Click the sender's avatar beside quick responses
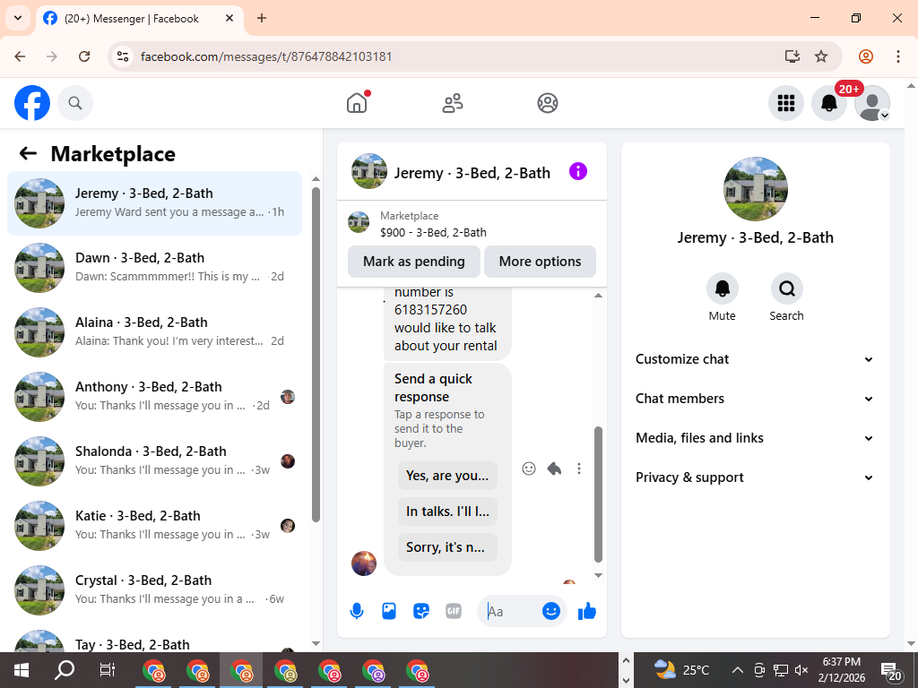 [x=364, y=563]
